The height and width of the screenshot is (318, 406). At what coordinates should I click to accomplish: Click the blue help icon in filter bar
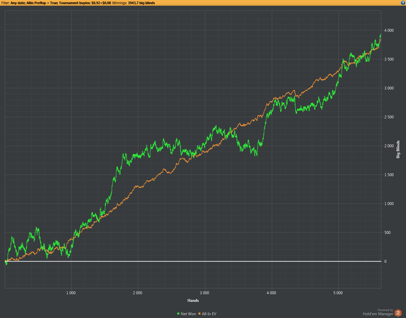[x=403, y=3]
